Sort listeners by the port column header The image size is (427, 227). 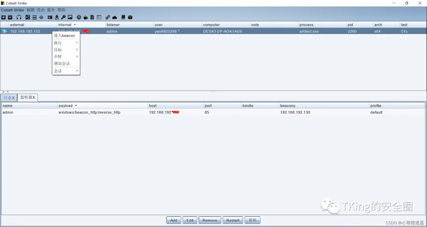click(222, 106)
